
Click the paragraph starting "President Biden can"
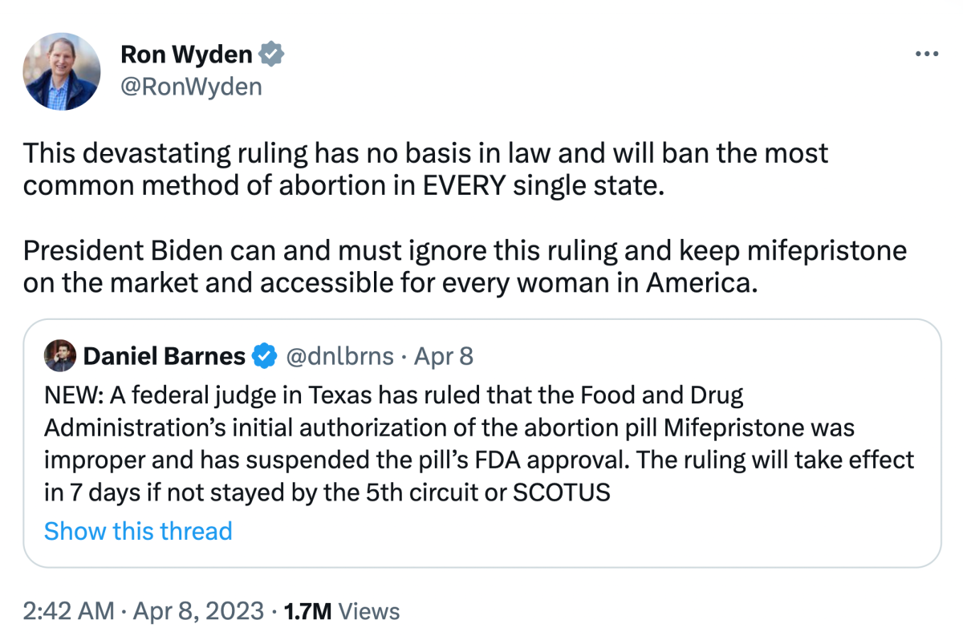pos(464,268)
